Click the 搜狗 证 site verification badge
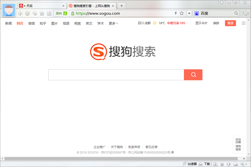 62,13
